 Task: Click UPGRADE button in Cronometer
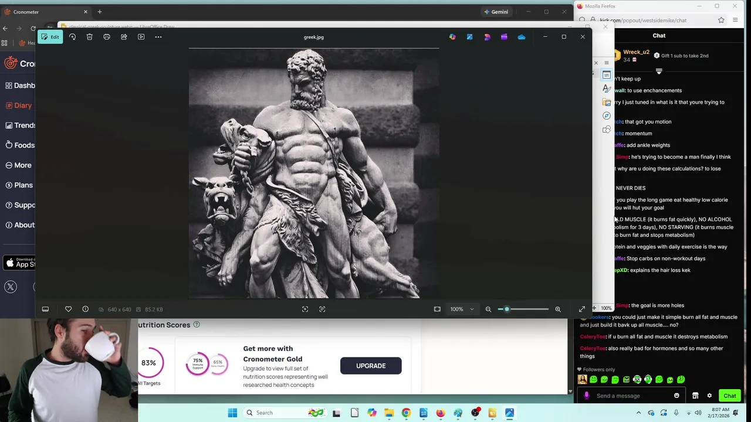(x=371, y=366)
